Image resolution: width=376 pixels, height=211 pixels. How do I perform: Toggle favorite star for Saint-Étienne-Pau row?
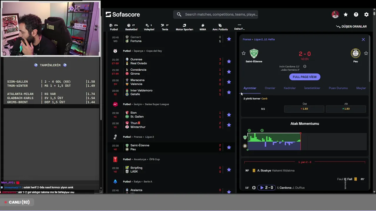(229, 147)
